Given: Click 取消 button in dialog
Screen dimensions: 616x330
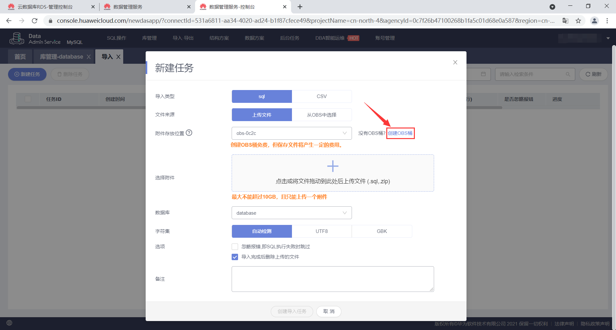Looking at the screenshot, I should pos(329,311).
